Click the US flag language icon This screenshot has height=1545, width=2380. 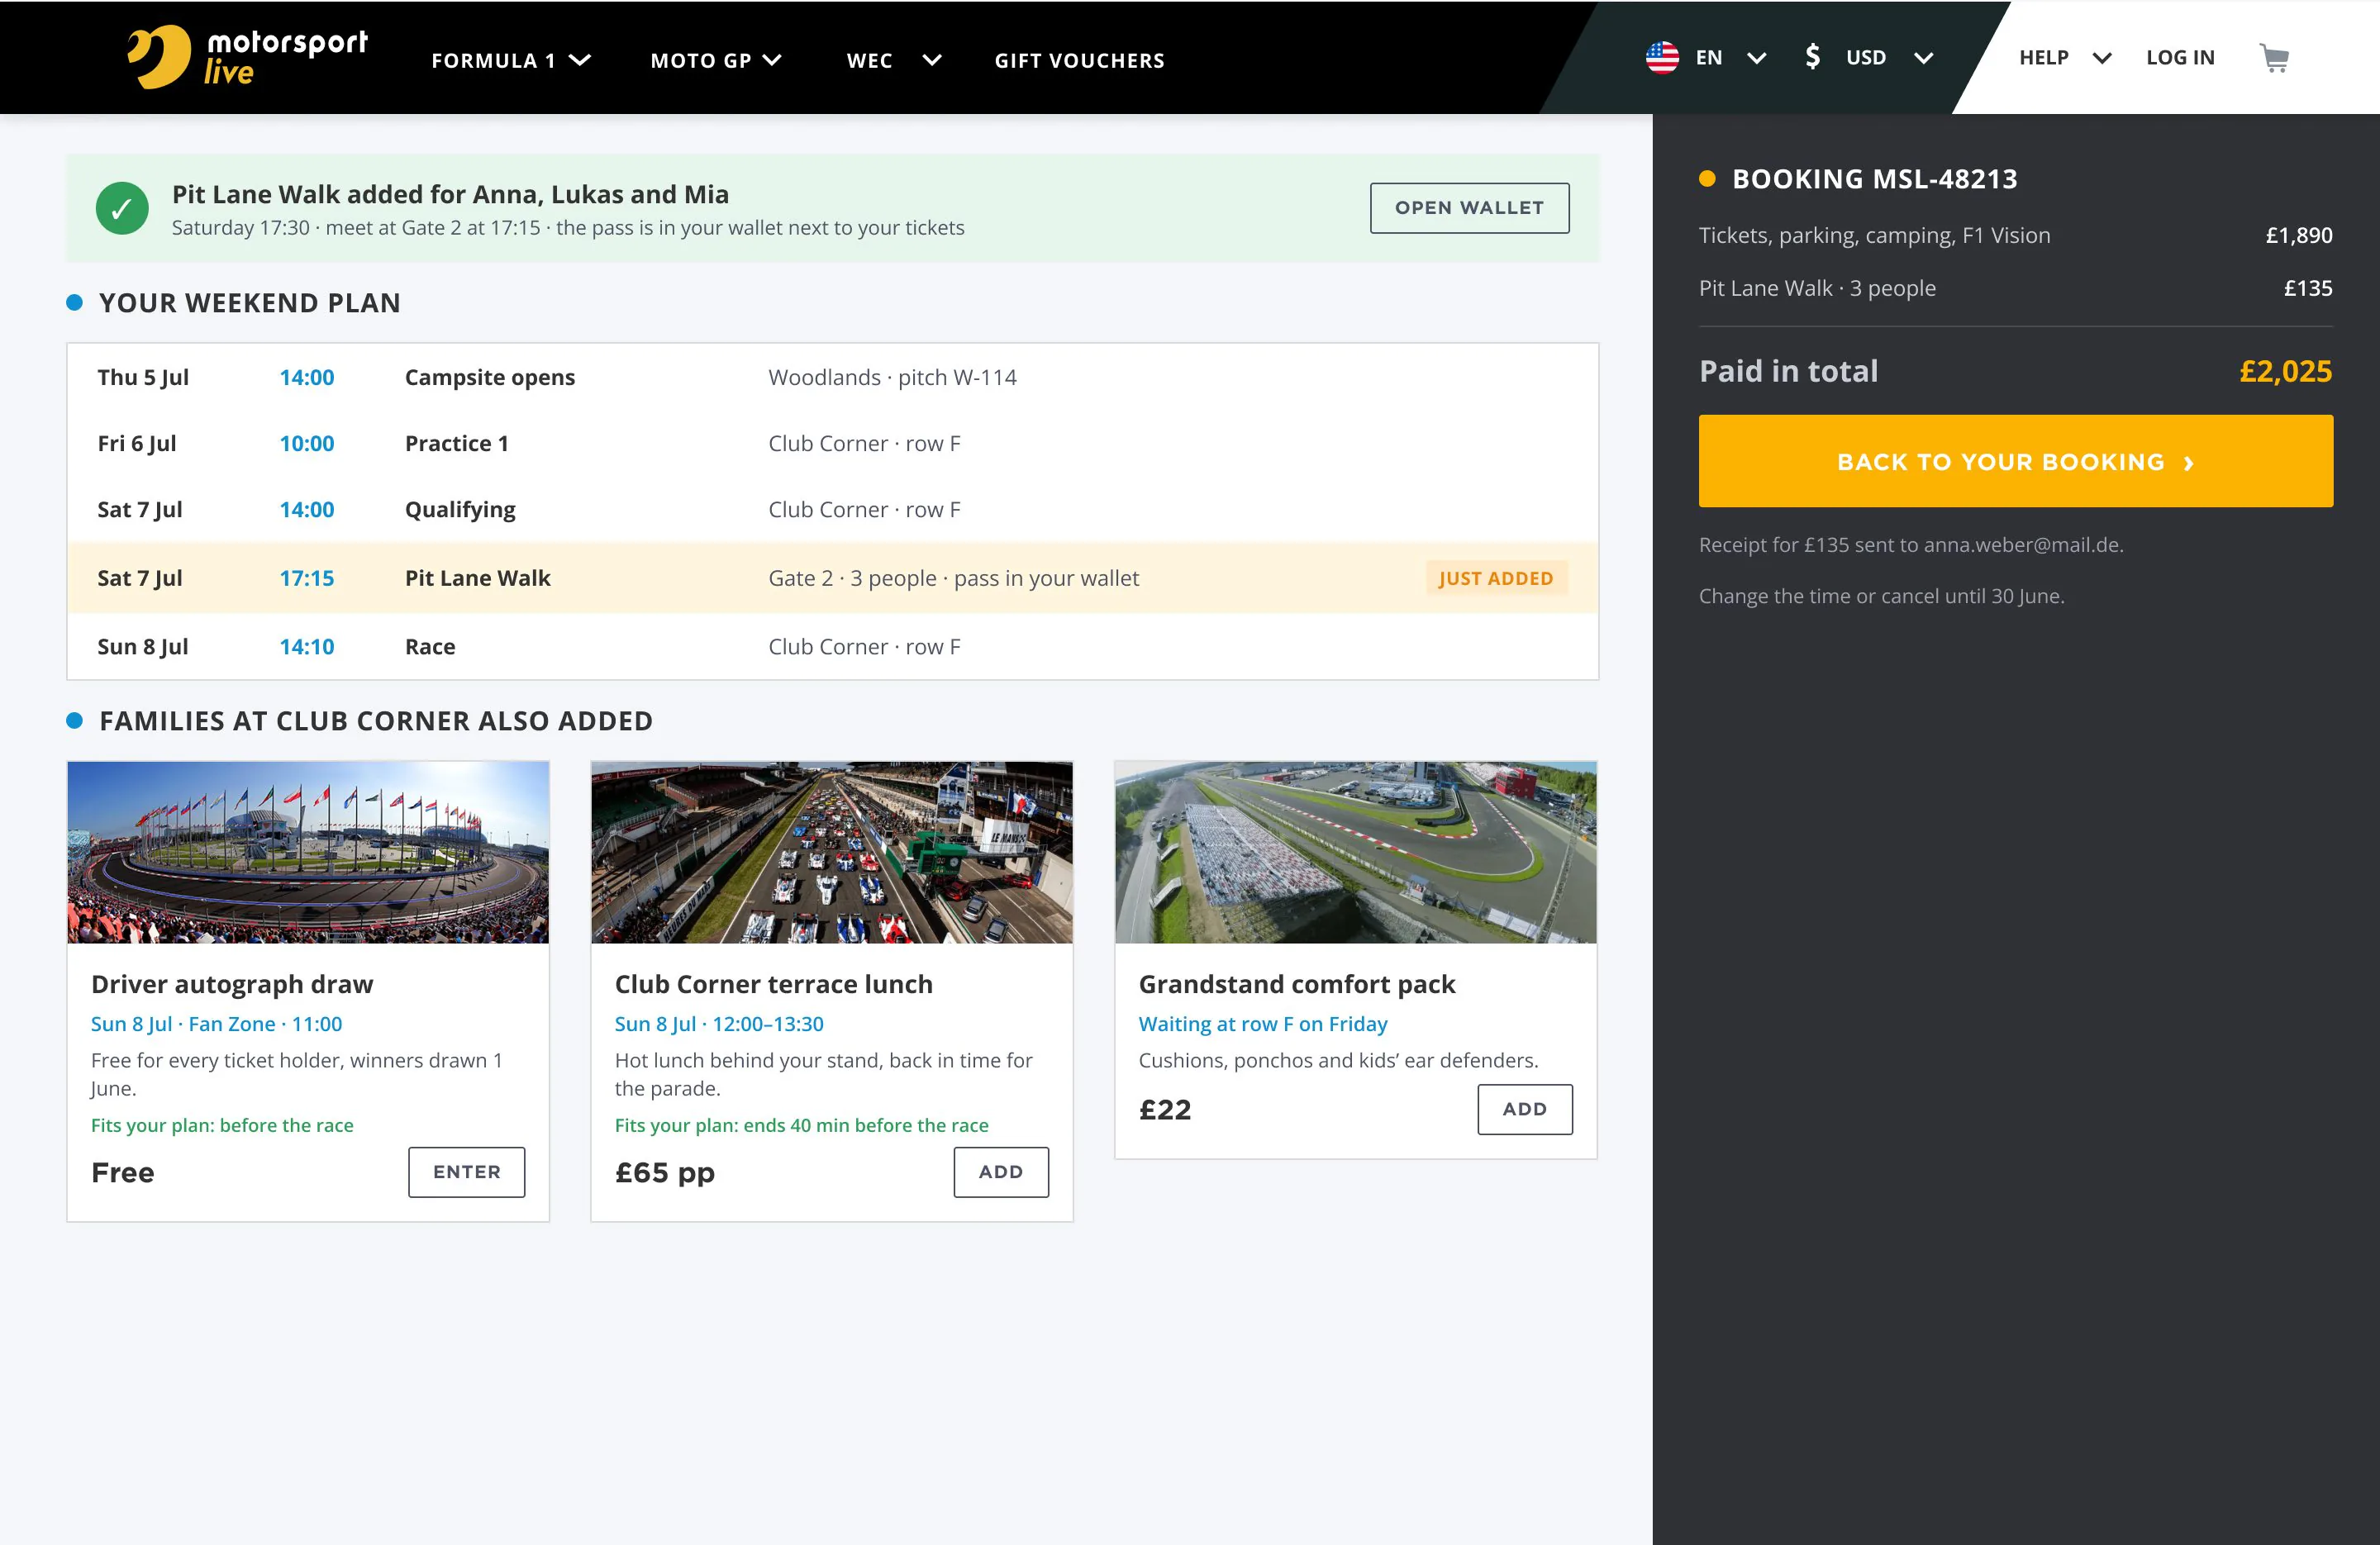(x=1662, y=58)
